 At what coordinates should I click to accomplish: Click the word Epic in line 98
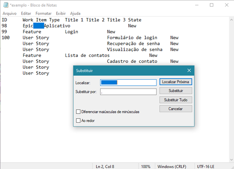tap(28, 26)
